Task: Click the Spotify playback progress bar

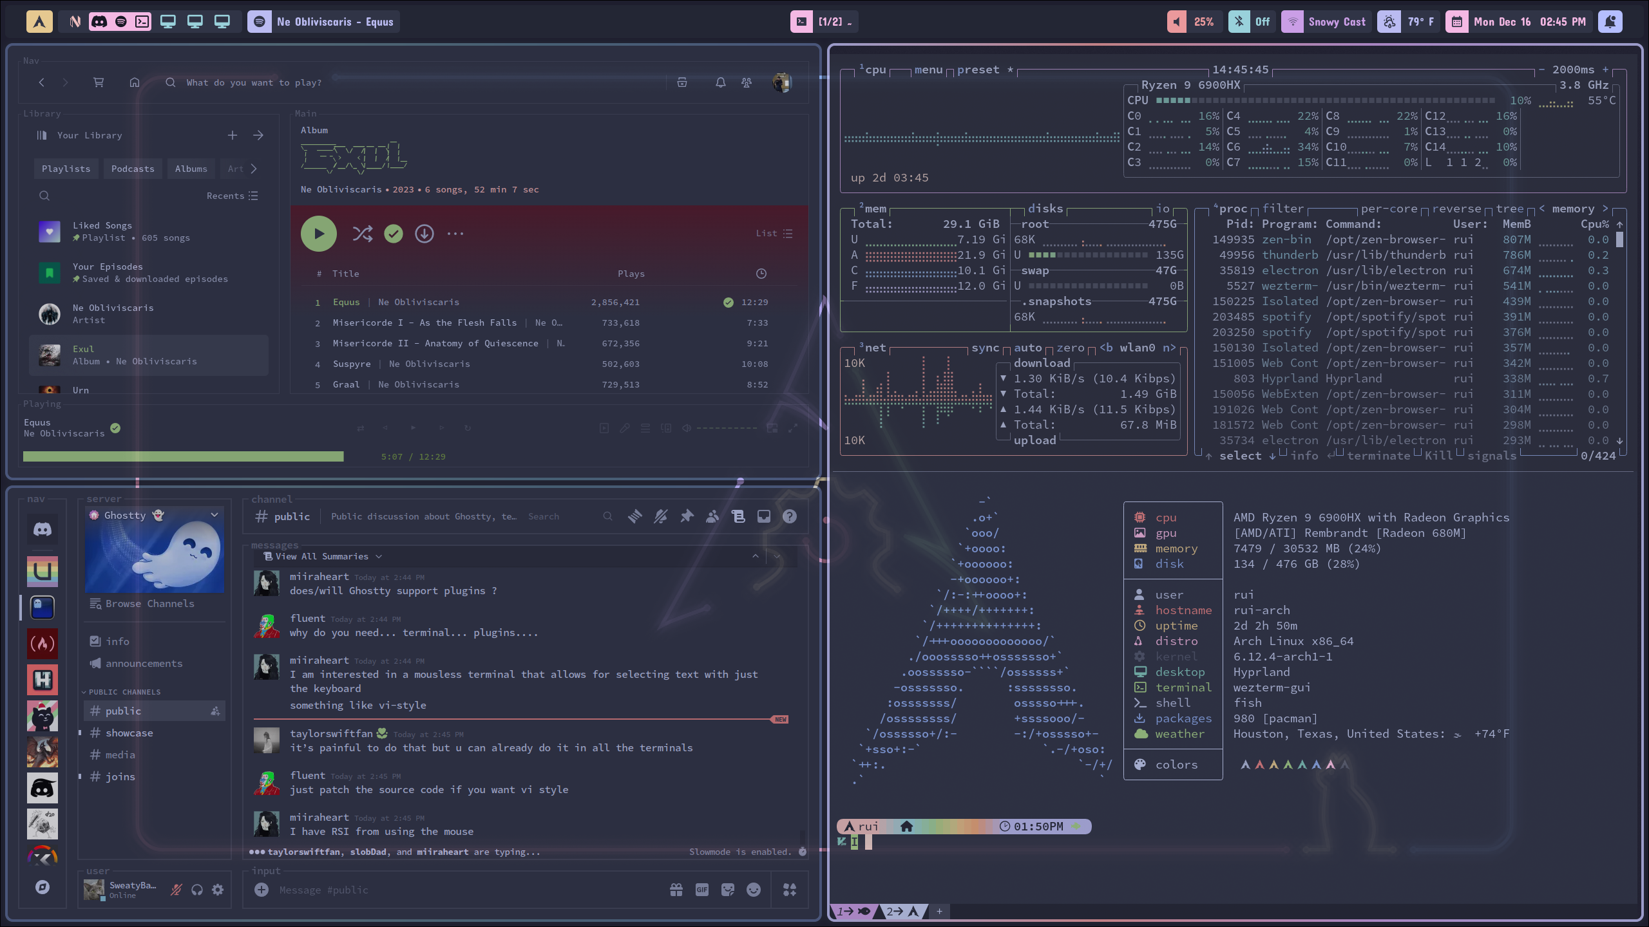Action: (x=184, y=456)
